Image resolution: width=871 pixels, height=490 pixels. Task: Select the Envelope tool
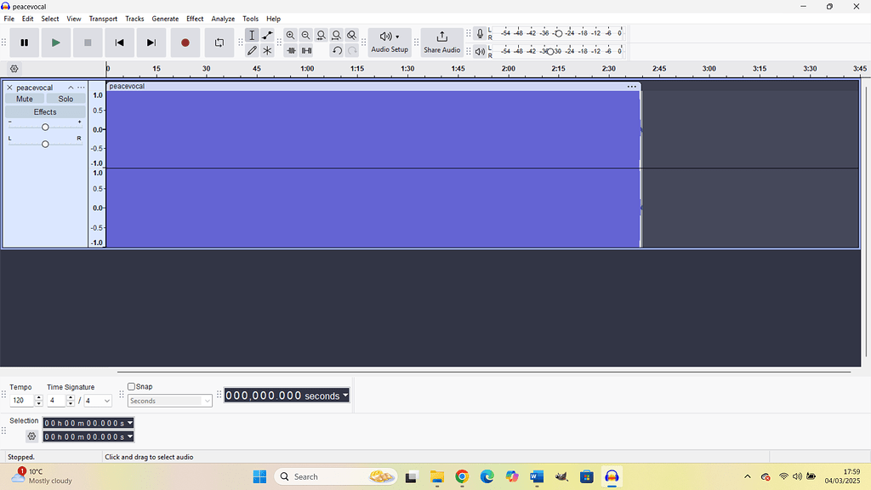point(267,35)
